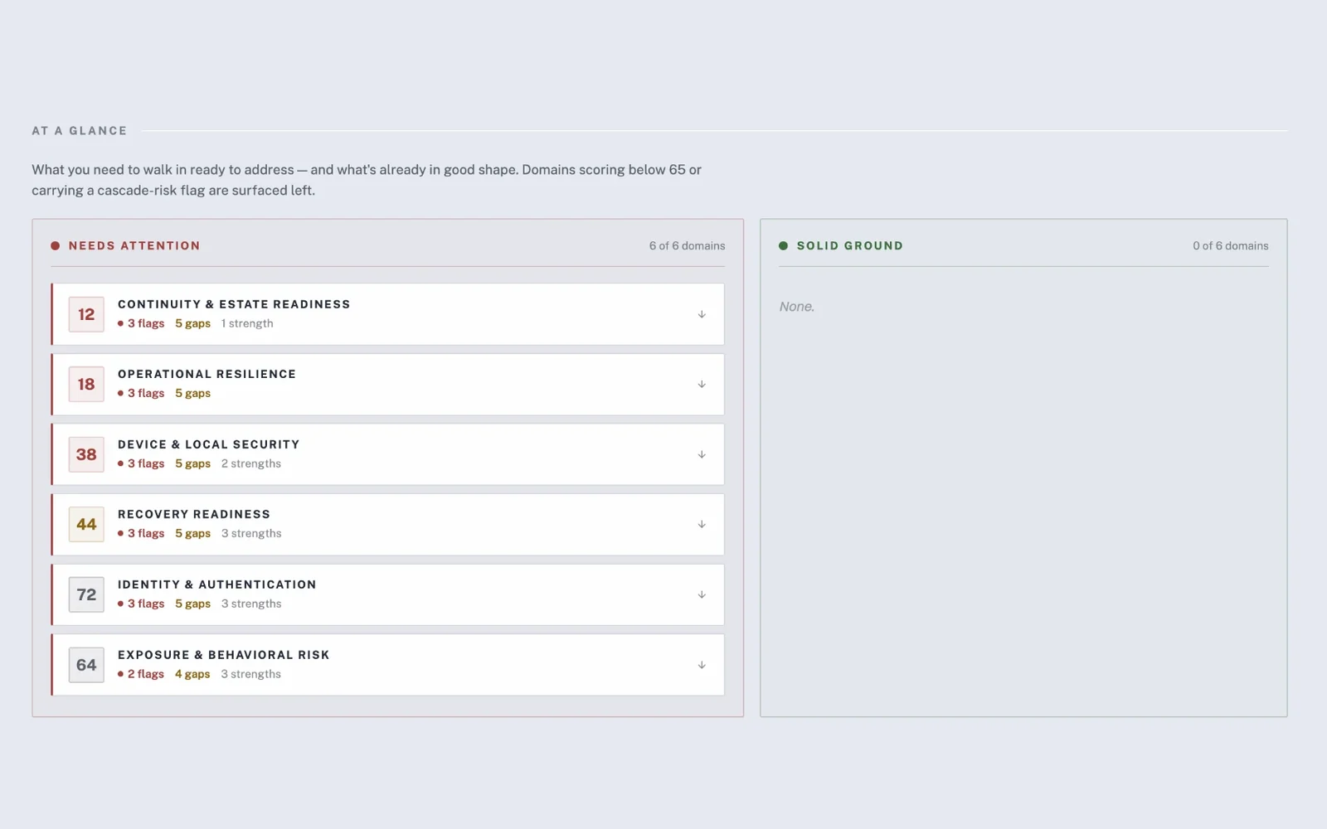Open the Recovery Readiness title
Screen dimensions: 1327x829
click(194, 514)
